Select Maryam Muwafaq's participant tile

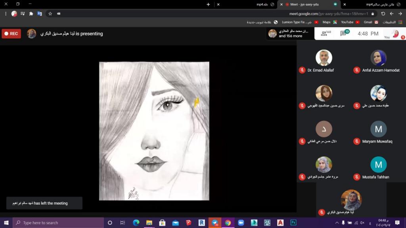[x=378, y=129]
